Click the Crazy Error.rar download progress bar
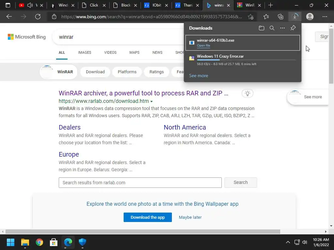The image size is (334, 250). coord(246,60)
